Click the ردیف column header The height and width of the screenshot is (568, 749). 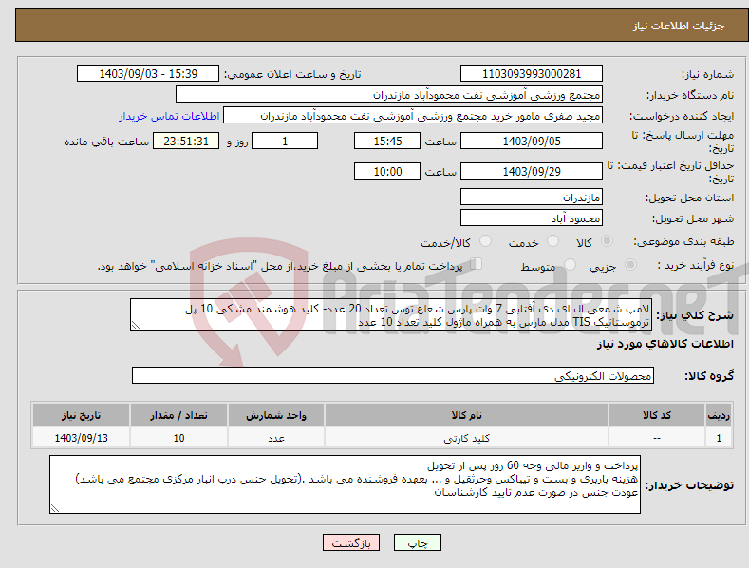click(x=719, y=415)
